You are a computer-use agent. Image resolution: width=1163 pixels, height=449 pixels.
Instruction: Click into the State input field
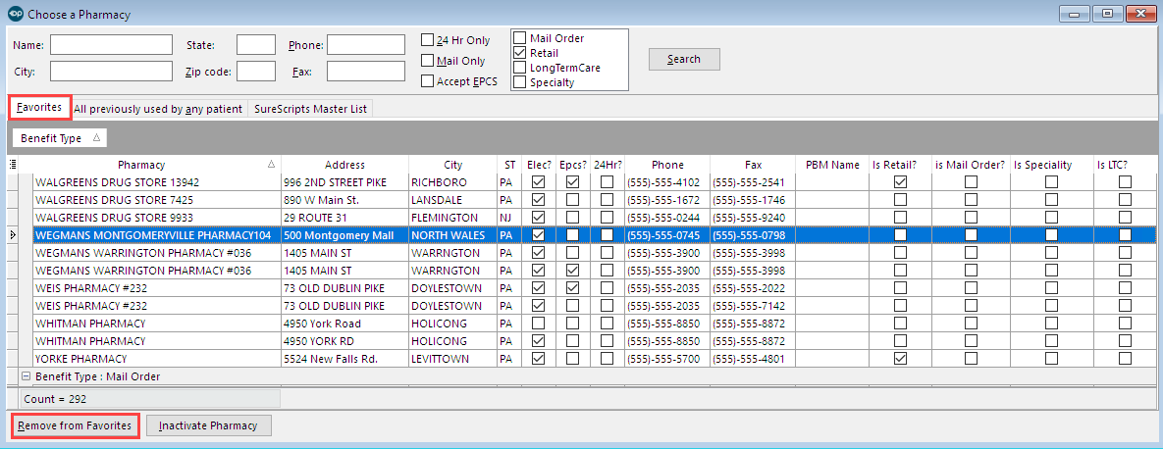pos(256,45)
